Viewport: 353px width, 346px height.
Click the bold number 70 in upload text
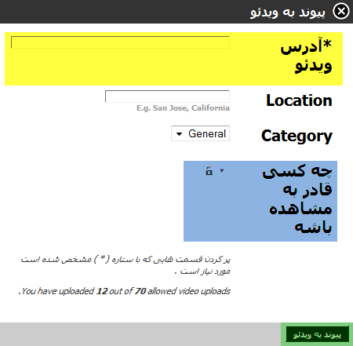[x=140, y=291]
